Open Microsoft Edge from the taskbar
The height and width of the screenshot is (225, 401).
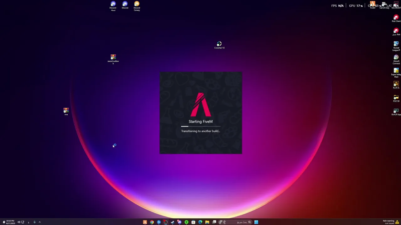click(x=200, y=222)
